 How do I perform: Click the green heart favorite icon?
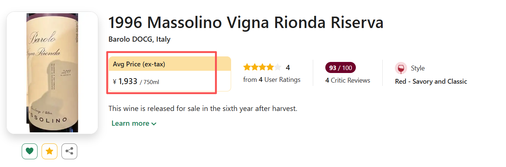click(x=29, y=151)
